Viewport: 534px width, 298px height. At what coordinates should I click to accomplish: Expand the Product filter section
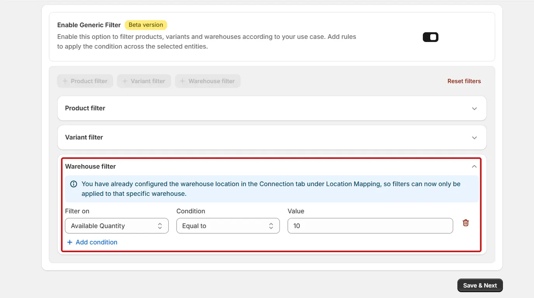[x=474, y=108]
